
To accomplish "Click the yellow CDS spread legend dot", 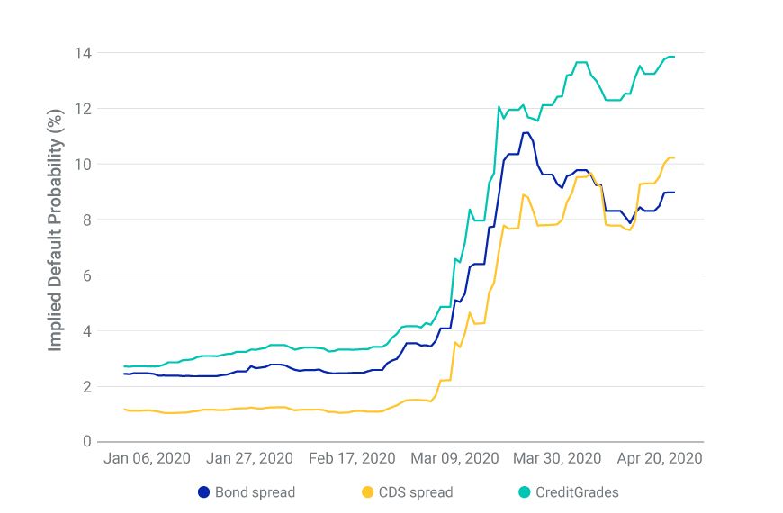I will pyautogui.click(x=367, y=492).
